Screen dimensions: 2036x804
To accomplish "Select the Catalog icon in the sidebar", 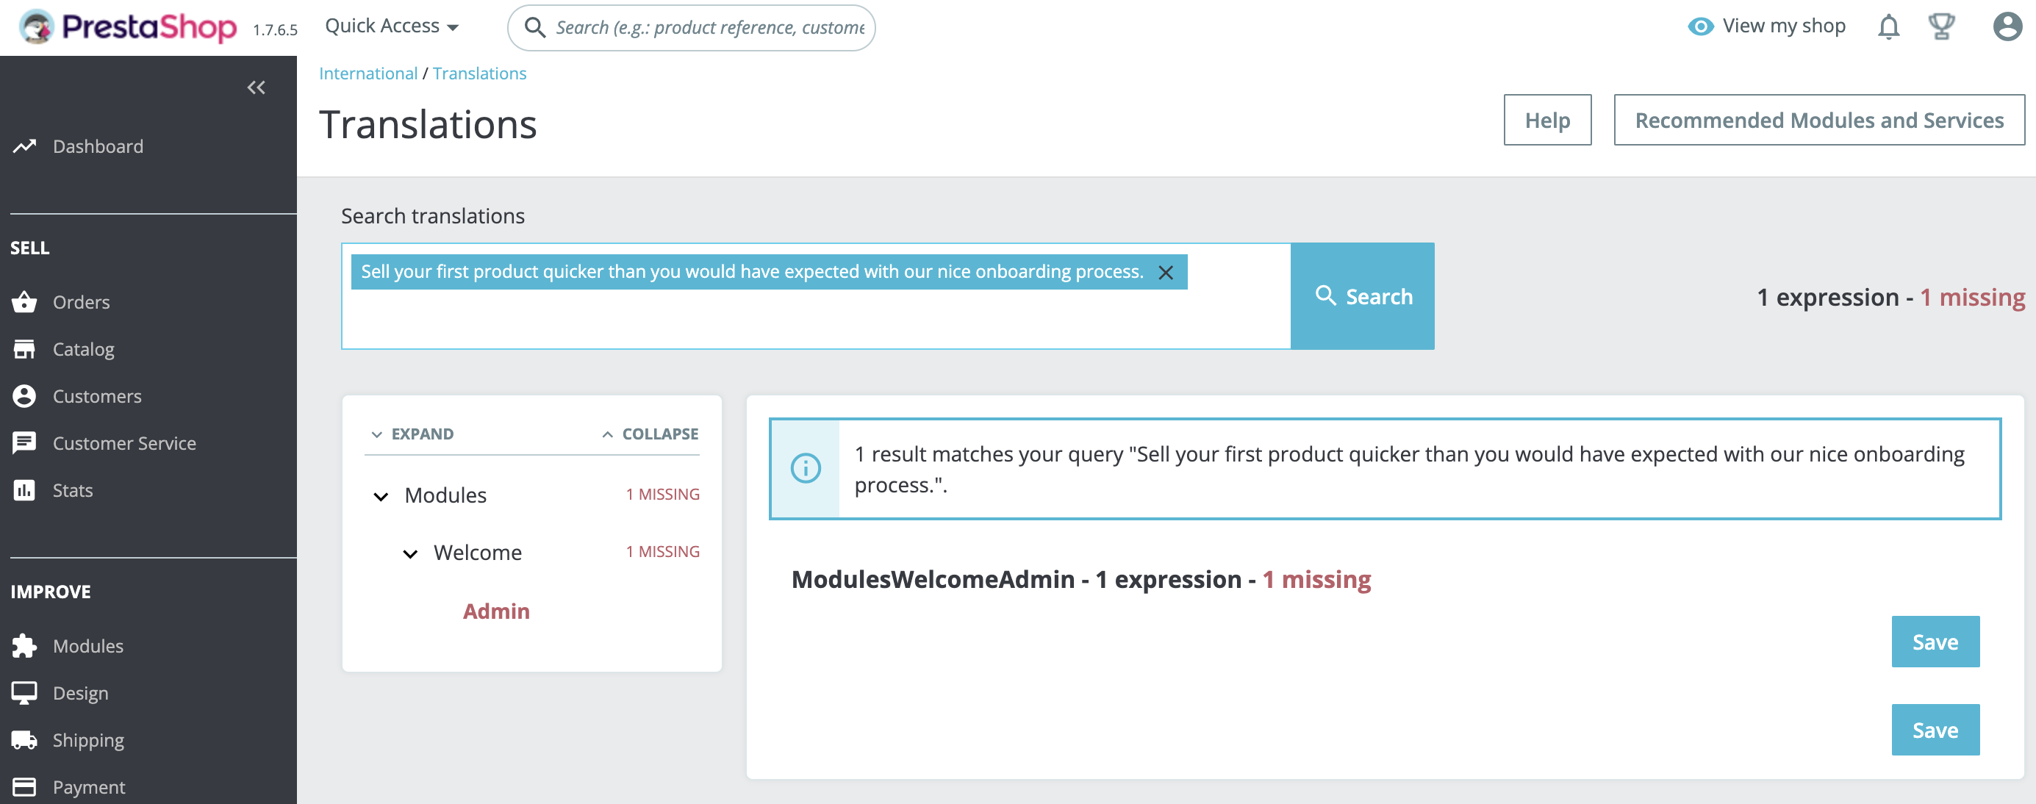I will (24, 348).
